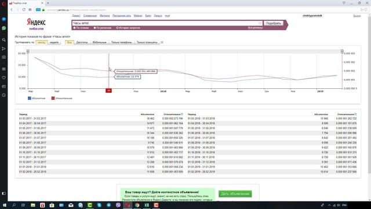Click the help icon after the device tabs

click(x=162, y=42)
